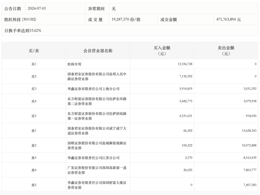Click the announcement date 2024-07-01

37,9
